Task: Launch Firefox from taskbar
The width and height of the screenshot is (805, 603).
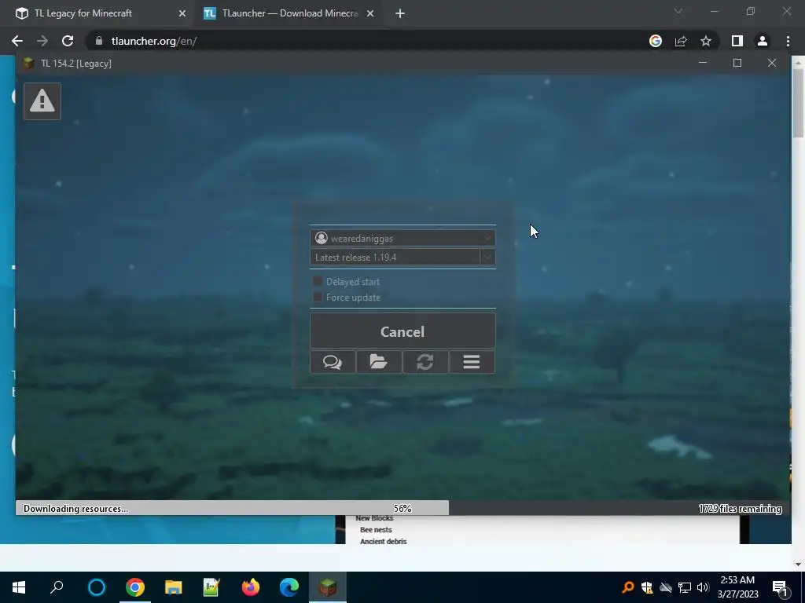Action: coord(251,587)
